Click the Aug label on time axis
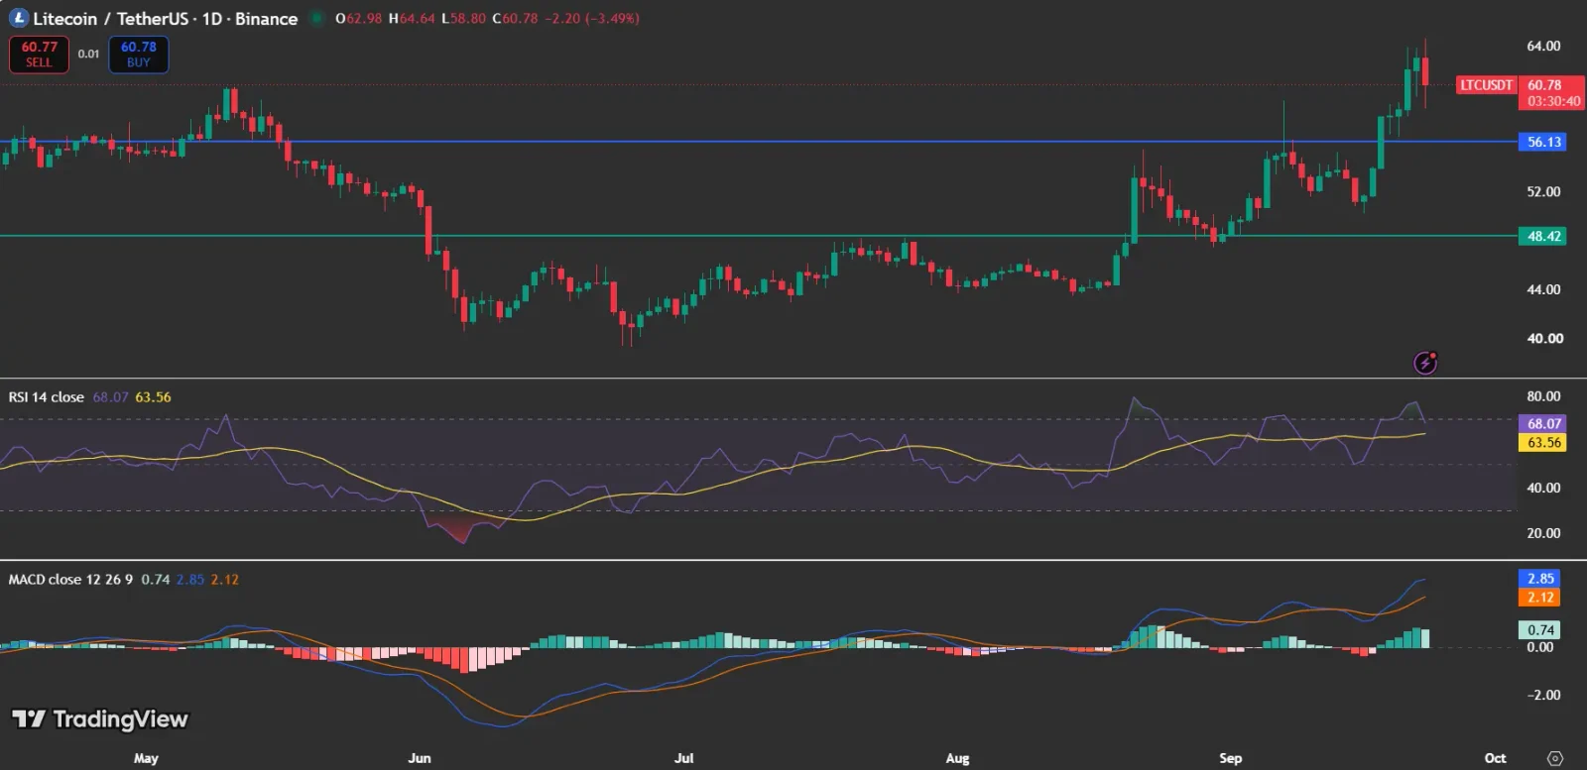 (957, 758)
